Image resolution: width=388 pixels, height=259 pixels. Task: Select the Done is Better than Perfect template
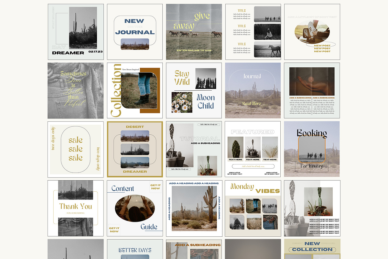76,91
